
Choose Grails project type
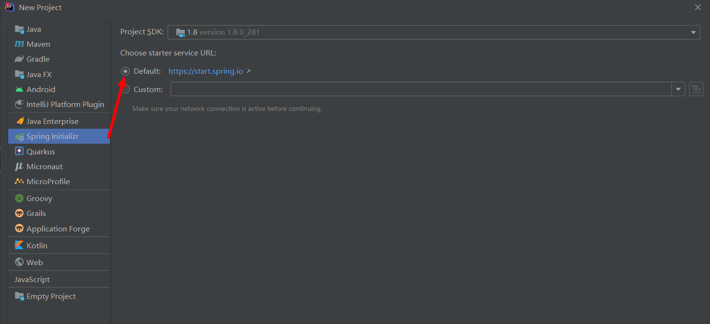pos(59,213)
